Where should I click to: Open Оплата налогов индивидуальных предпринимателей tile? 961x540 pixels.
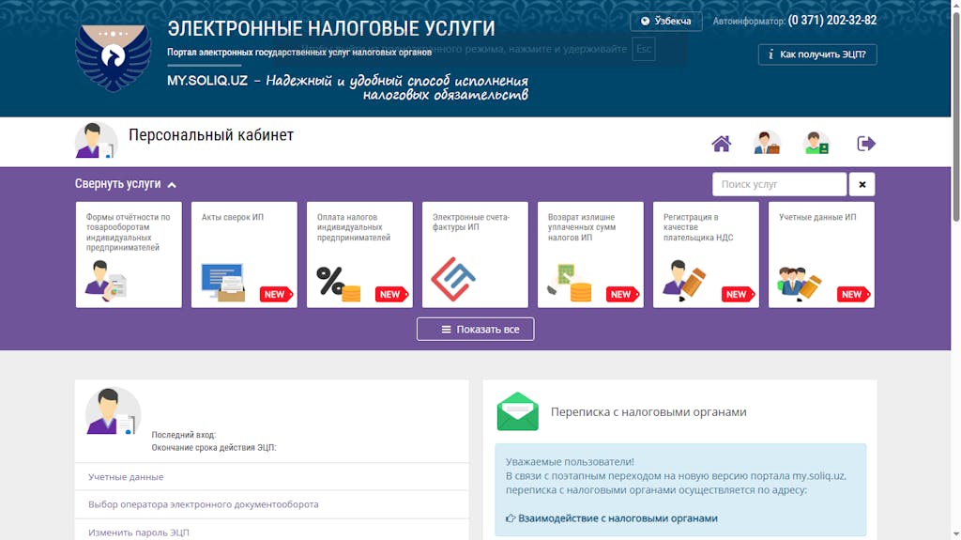click(x=359, y=255)
